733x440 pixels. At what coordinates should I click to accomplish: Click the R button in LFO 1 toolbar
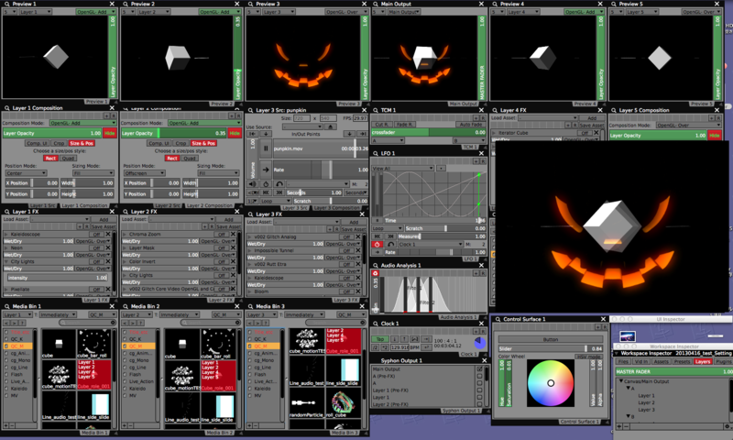click(x=483, y=160)
